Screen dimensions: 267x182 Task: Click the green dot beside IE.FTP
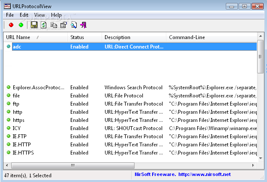click(x=9, y=136)
